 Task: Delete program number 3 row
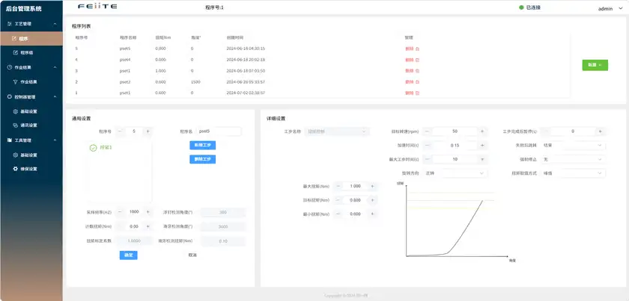pos(412,71)
